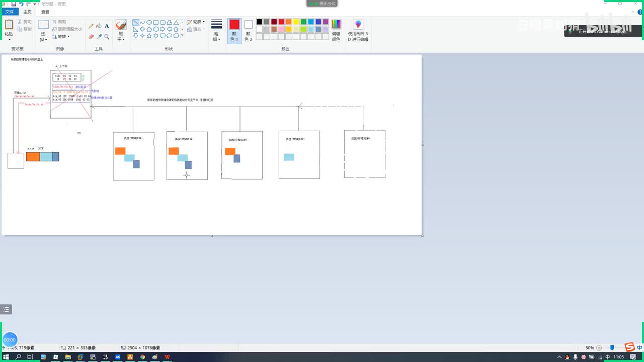The height and width of the screenshot is (362, 644).
Task: Click the taskbar clock showing 11:05
Action: [x=619, y=357]
